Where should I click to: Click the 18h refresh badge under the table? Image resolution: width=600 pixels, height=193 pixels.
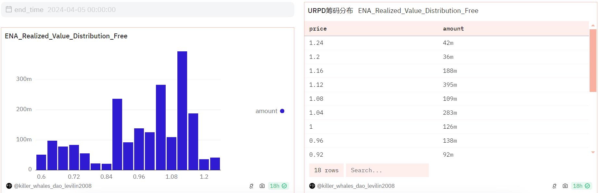[581, 186]
